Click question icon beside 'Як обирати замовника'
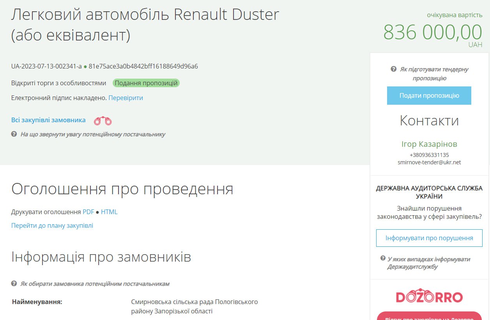490x320 pixels. tap(14, 284)
